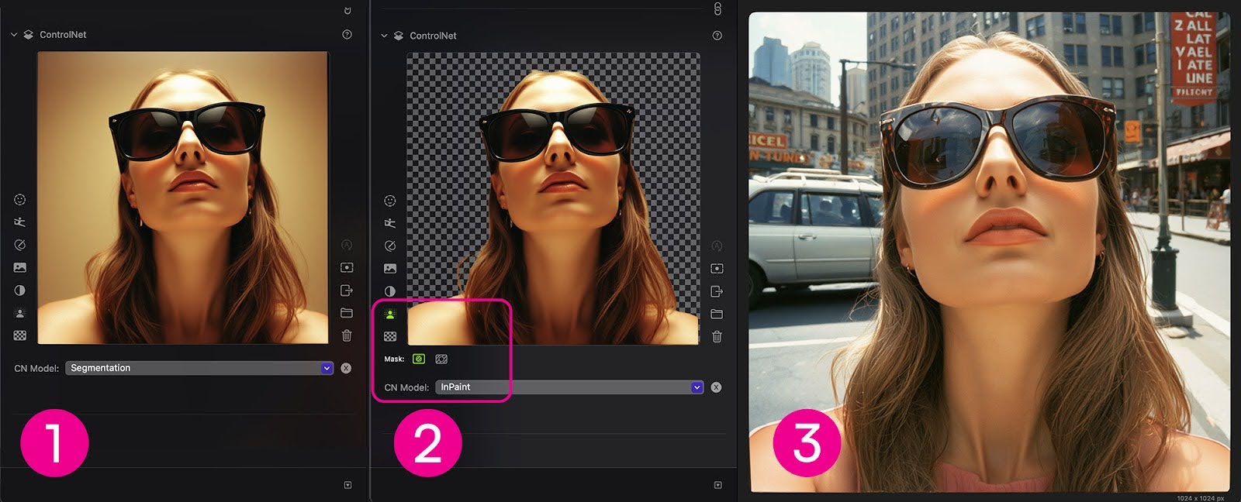Toggle the green remove-background person icon
Image resolution: width=1241 pixels, height=502 pixels.
pos(390,314)
